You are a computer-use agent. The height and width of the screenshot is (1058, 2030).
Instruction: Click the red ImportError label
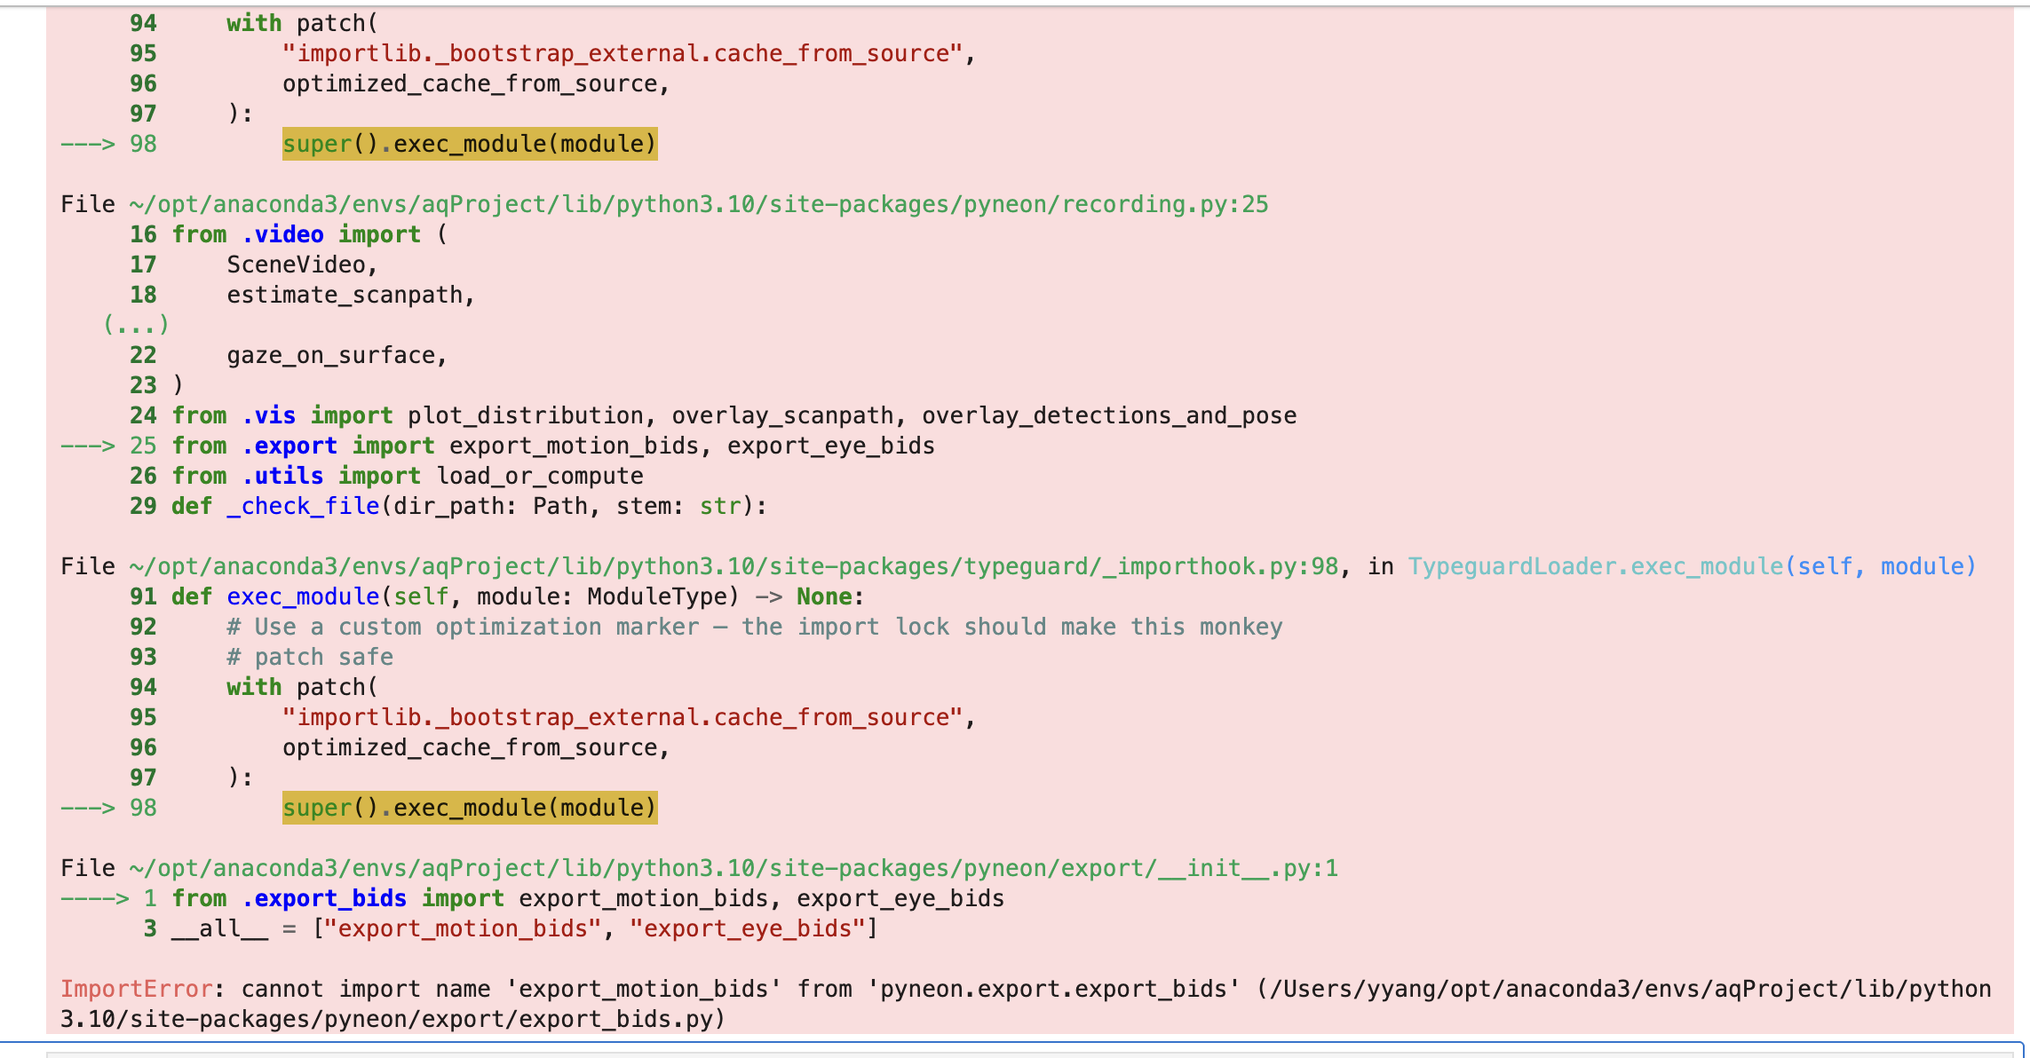coord(136,989)
